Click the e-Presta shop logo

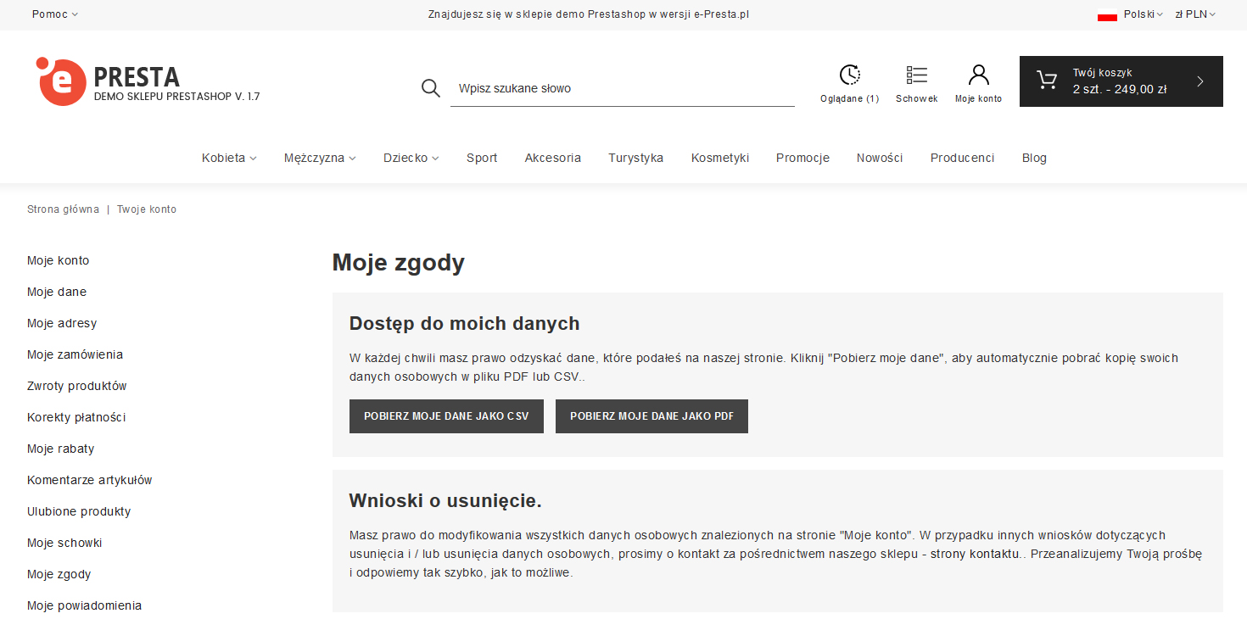coord(61,82)
